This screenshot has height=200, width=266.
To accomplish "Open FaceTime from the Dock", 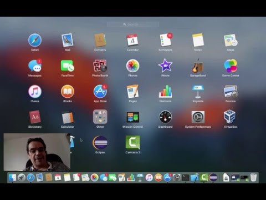I will [112, 178].
